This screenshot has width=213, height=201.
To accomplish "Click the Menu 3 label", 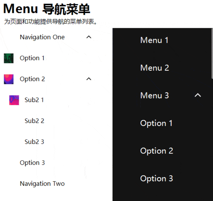I will 155,95.
